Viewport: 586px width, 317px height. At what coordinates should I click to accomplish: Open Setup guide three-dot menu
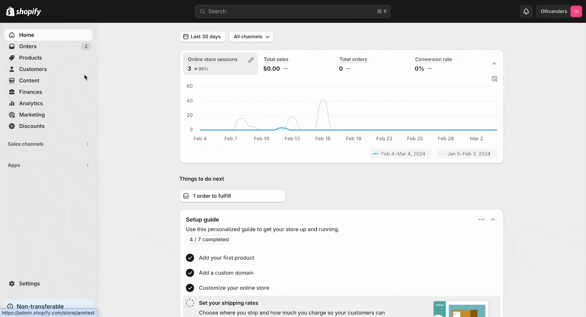[481, 220]
